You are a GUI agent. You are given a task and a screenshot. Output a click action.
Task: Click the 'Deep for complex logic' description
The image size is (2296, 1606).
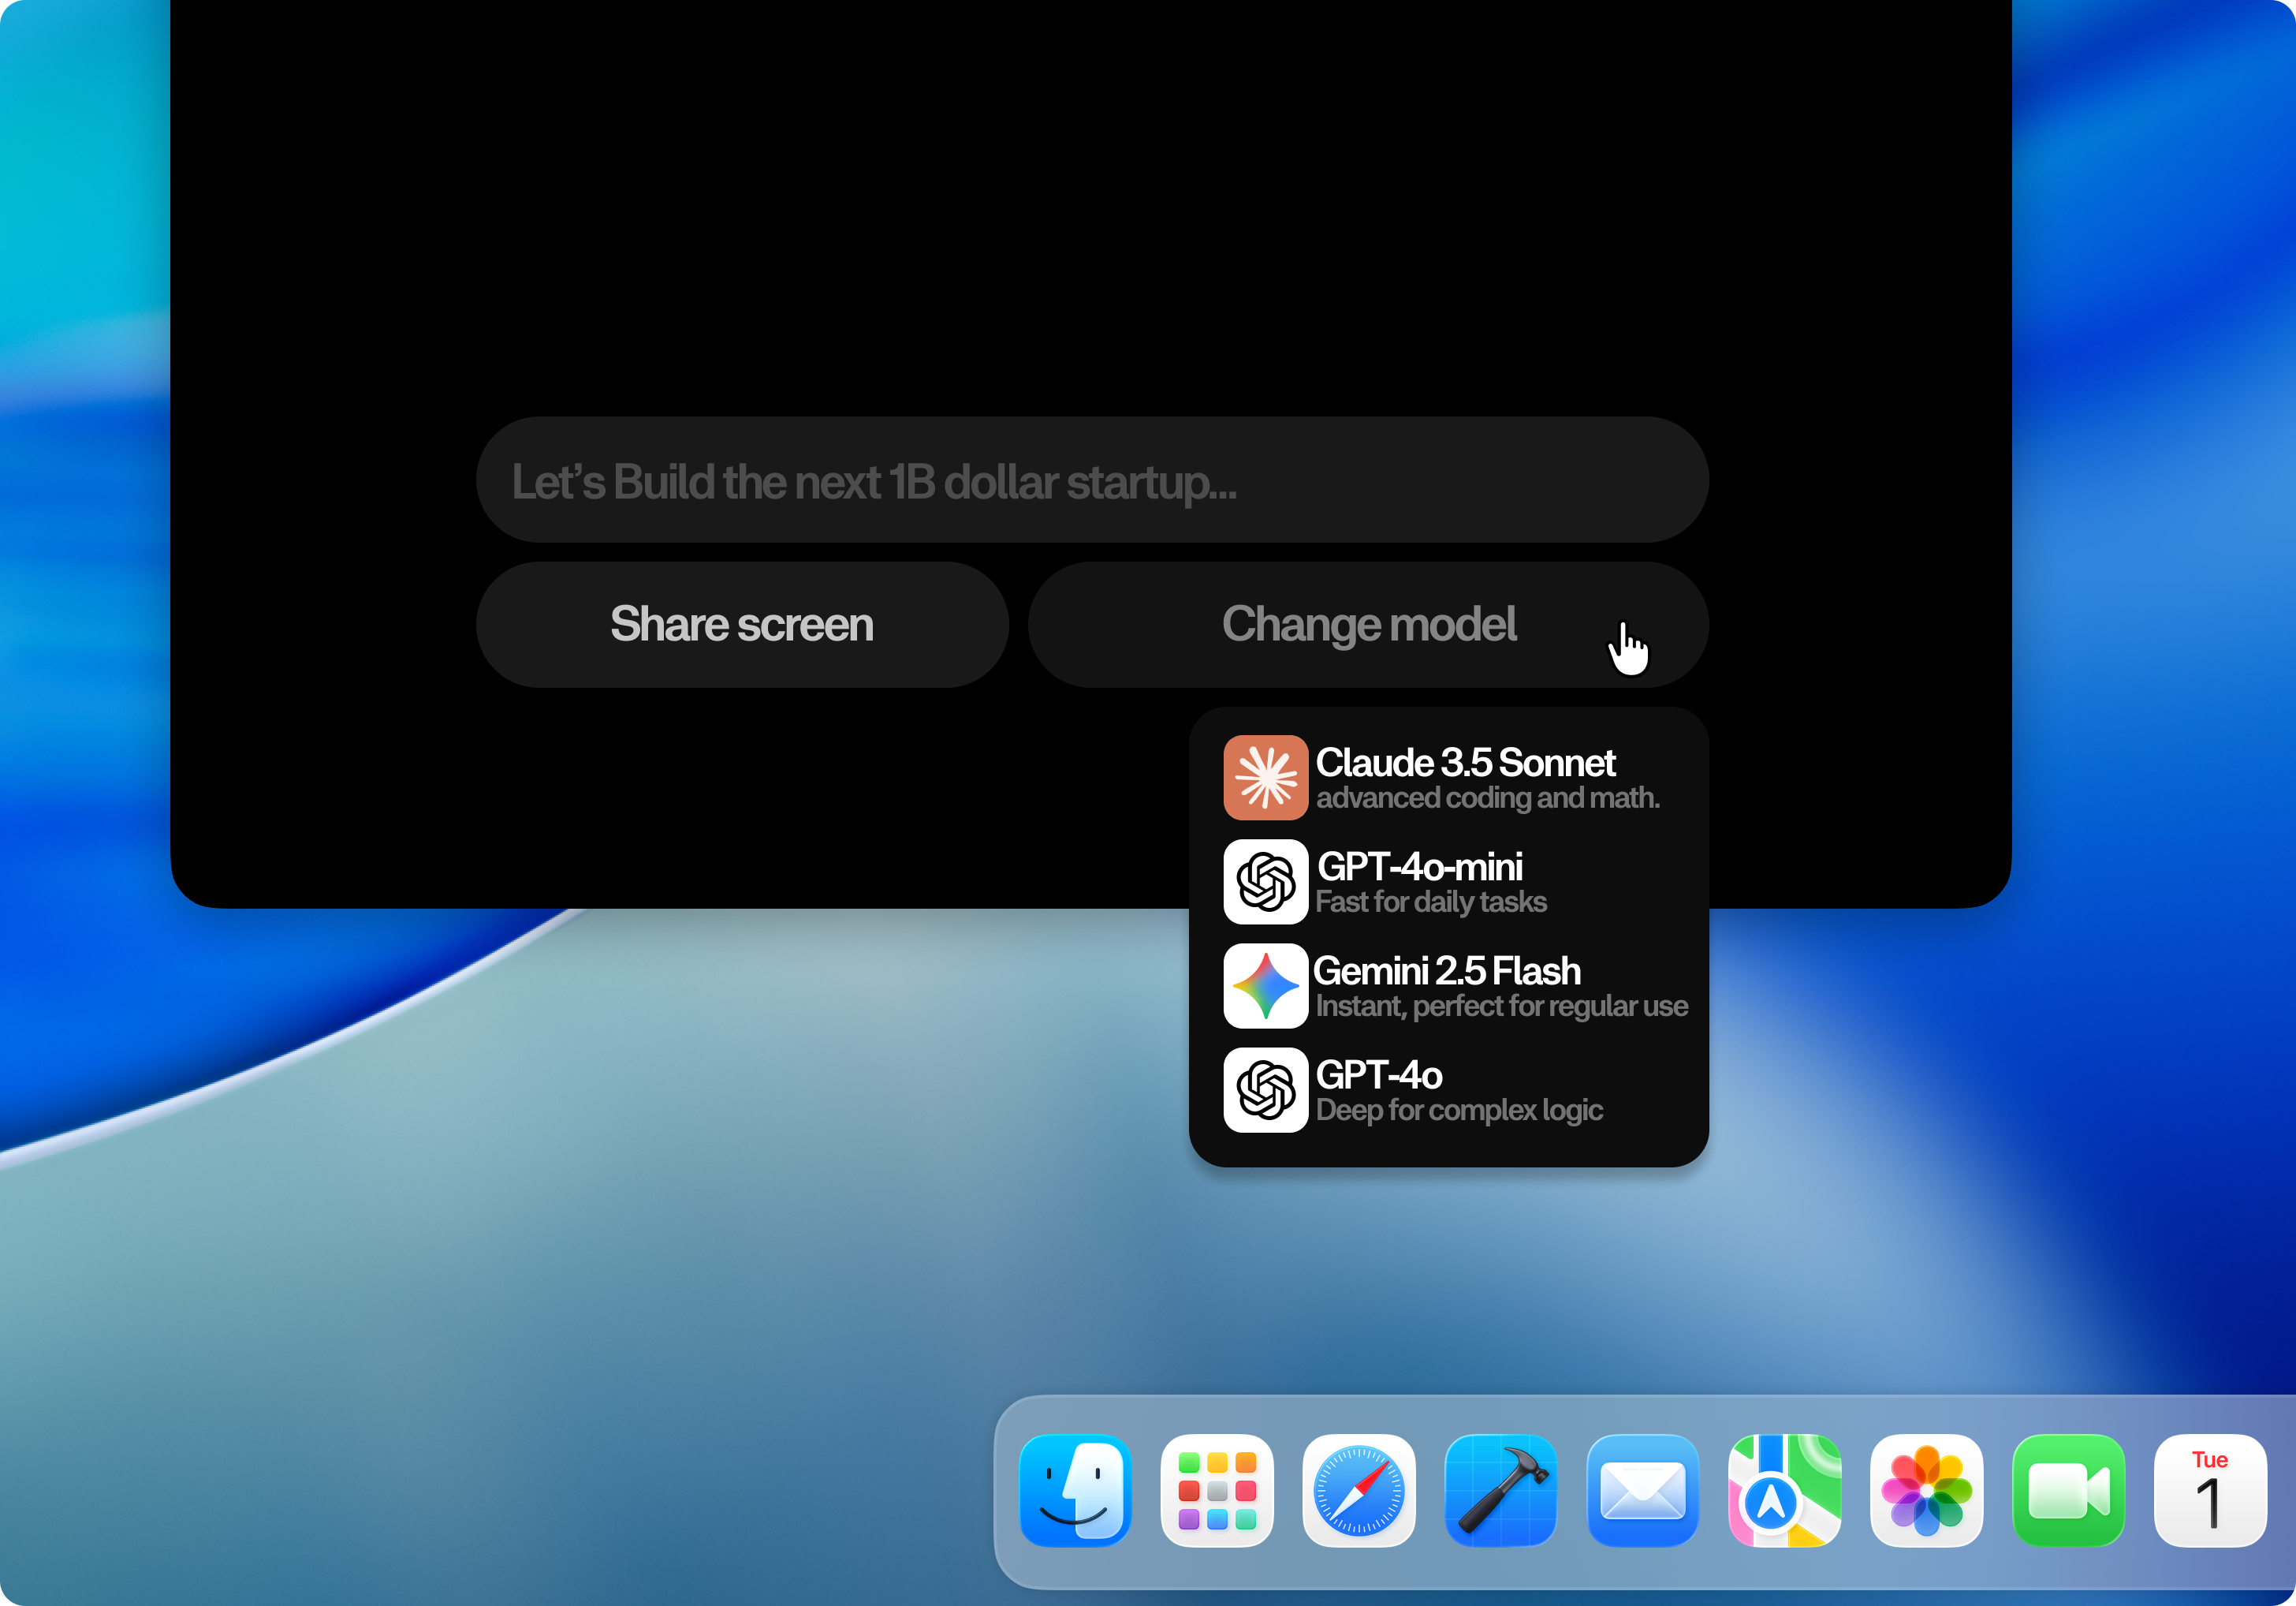(1459, 1111)
